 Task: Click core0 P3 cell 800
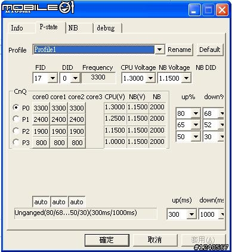[x=41, y=143]
